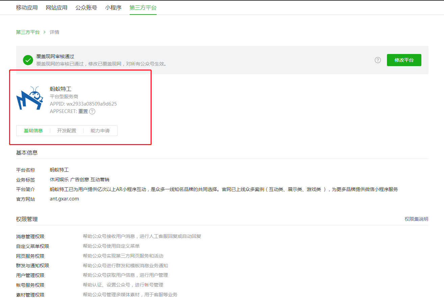Image resolution: width=444 pixels, height=301 pixels.
Task: Click the question icon next to 重置
Action: click(92, 111)
